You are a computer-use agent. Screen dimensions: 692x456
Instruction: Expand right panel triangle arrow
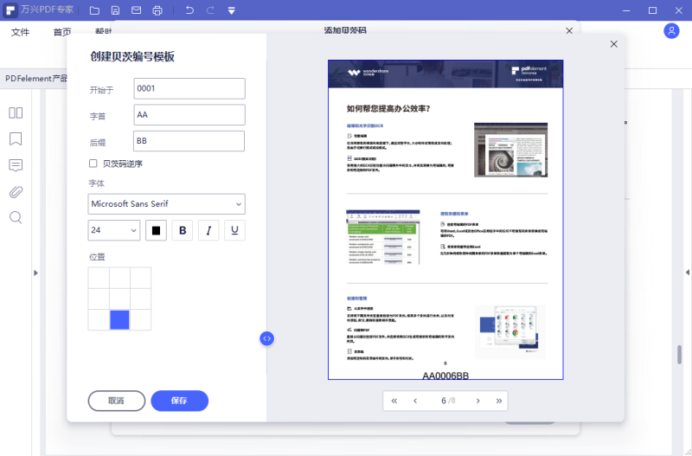pyautogui.click(x=687, y=273)
